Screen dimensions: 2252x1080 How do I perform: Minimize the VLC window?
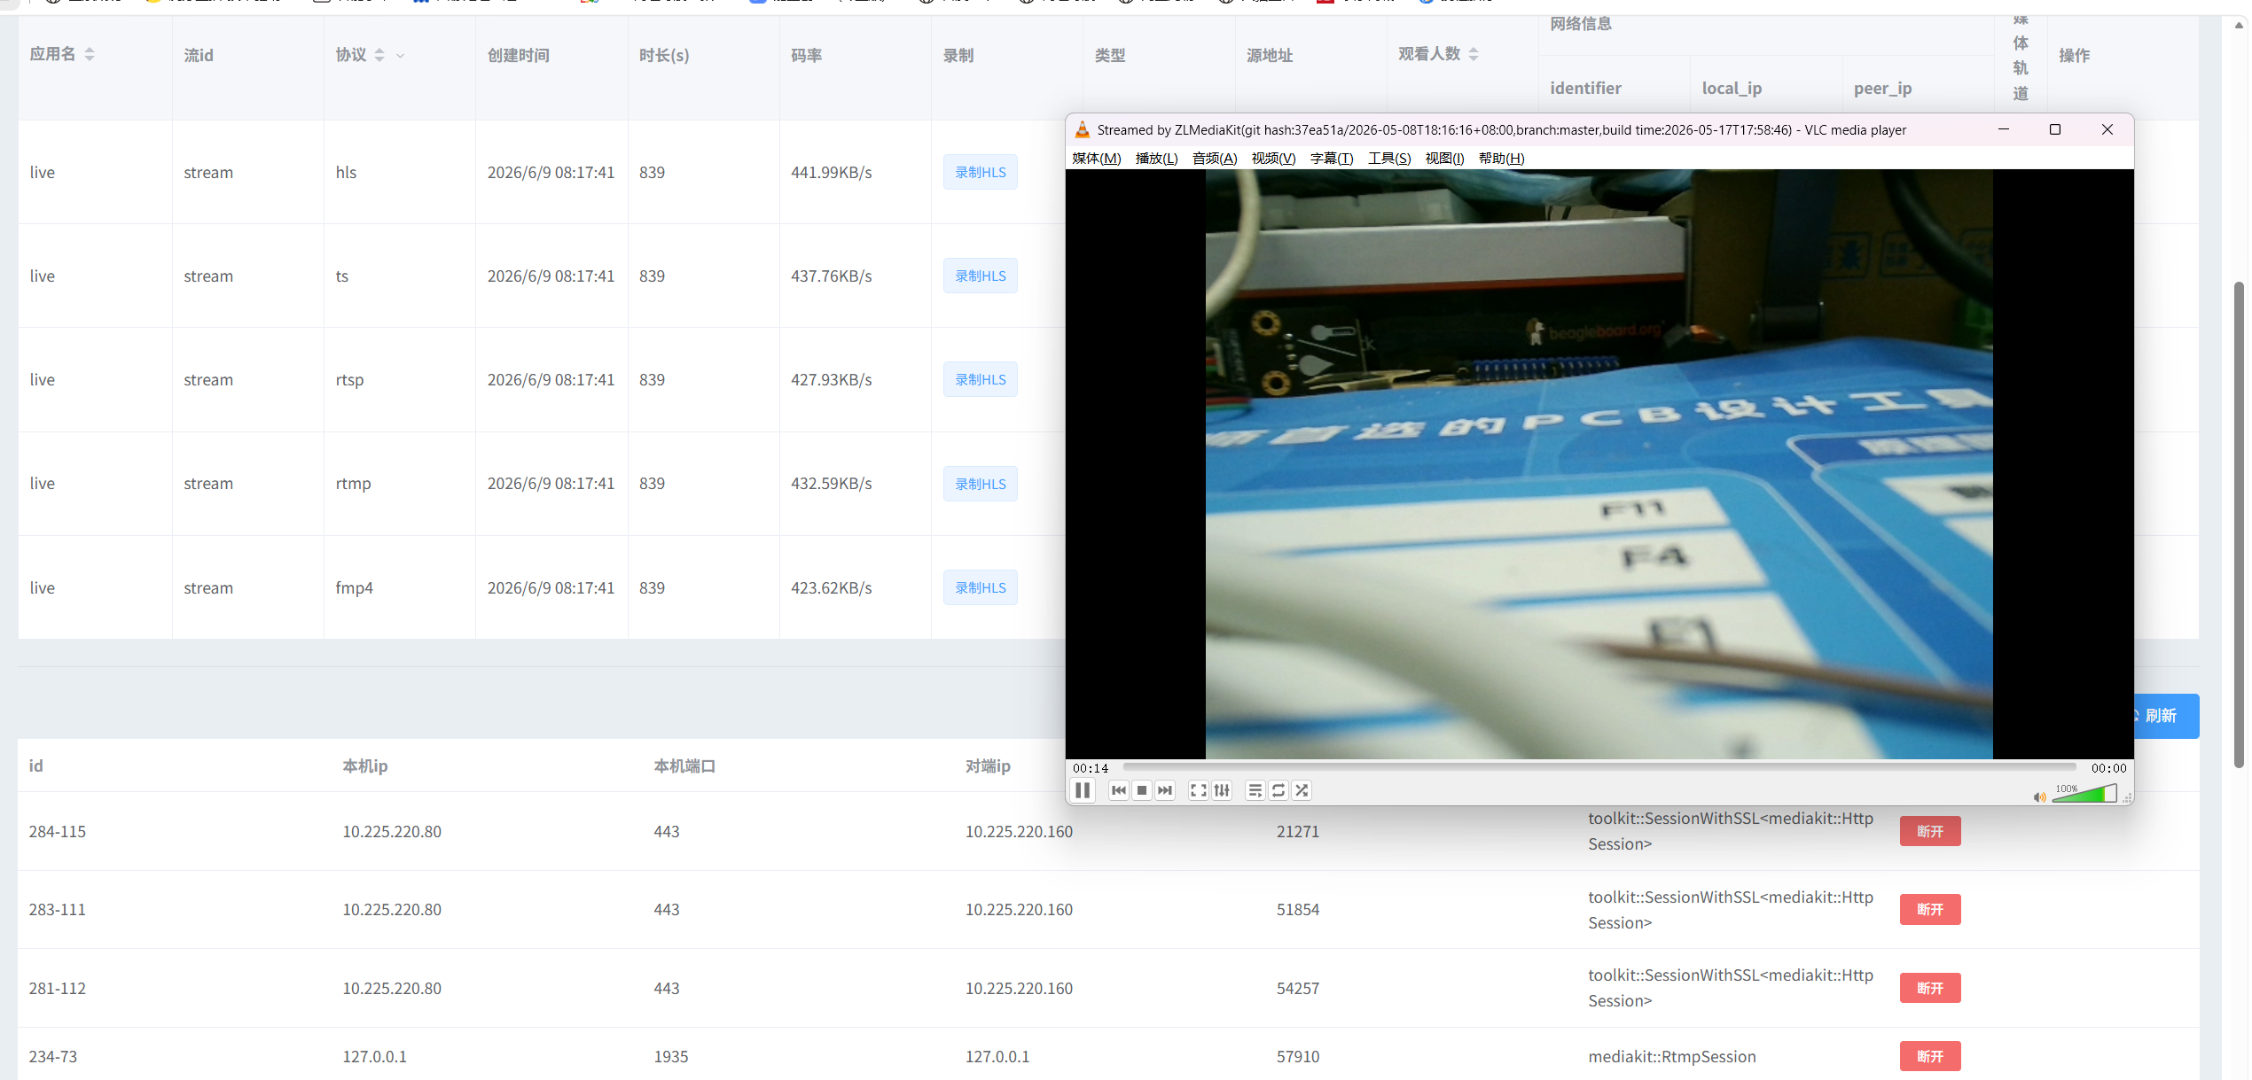coord(2003,129)
